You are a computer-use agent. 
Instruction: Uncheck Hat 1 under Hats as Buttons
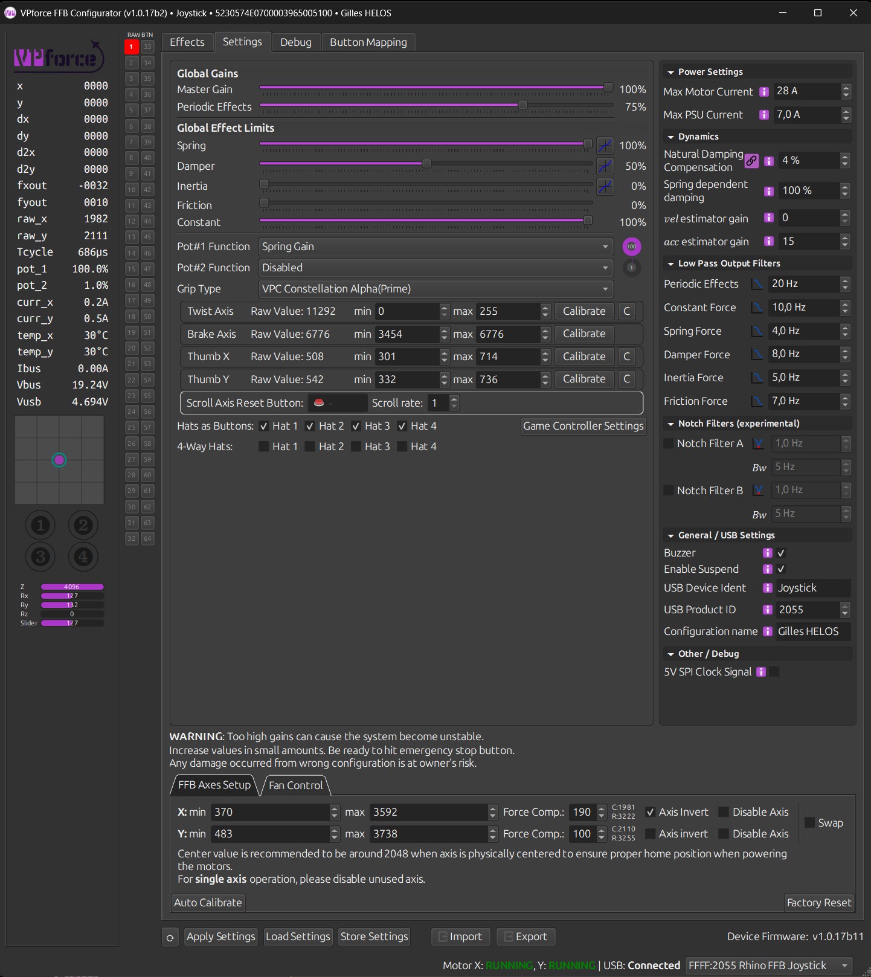(264, 426)
